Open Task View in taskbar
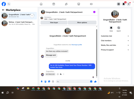This screenshot has height=99, width=134. [x=13, y=93]
